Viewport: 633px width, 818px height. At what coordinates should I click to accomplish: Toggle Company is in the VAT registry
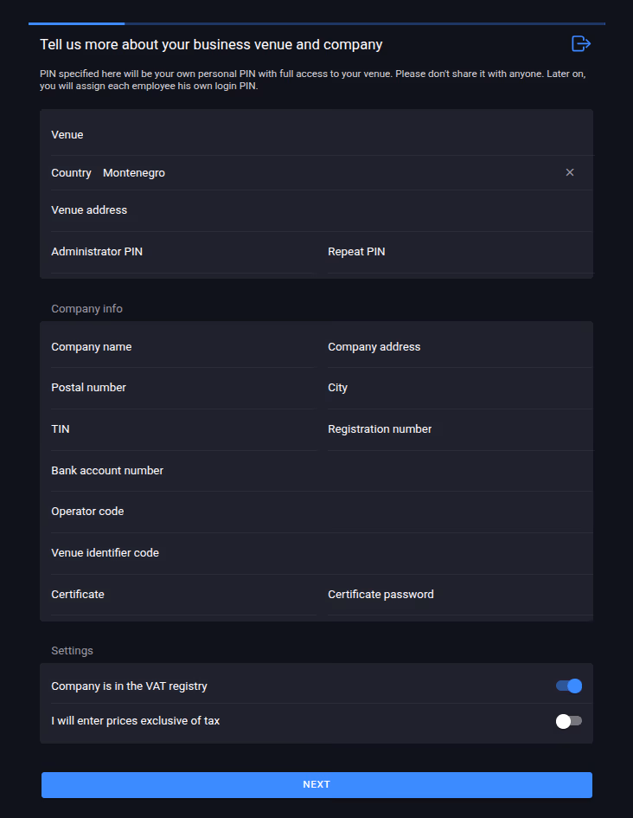(569, 686)
